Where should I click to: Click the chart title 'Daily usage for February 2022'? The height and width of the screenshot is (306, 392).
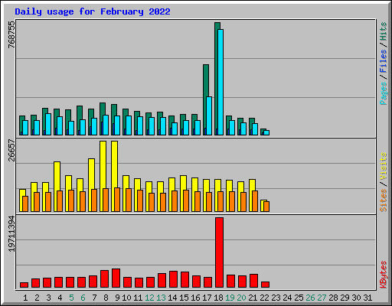click(x=93, y=11)
